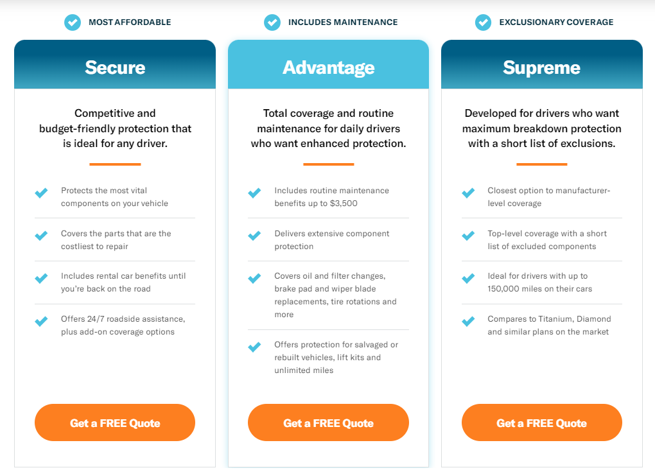This screenshot has height=470, width=655.
Task: Click the Includes Maintenance circled checkmark badge
Action: [272, 22]
